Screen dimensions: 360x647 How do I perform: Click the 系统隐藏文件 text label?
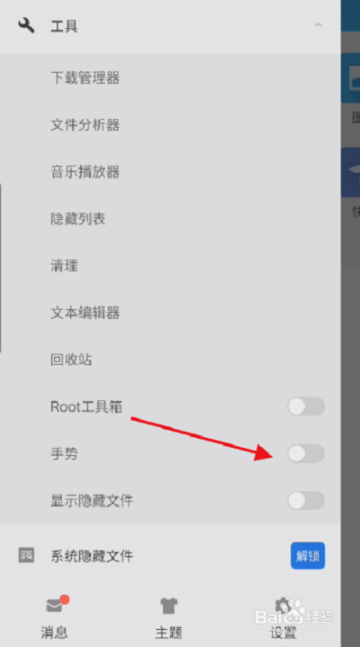pos(92,556)
